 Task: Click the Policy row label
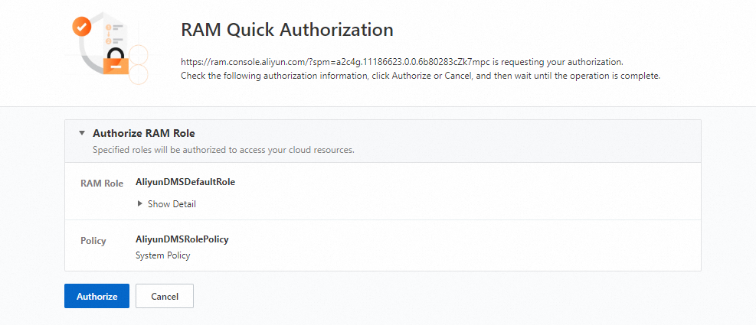point(93,241)
